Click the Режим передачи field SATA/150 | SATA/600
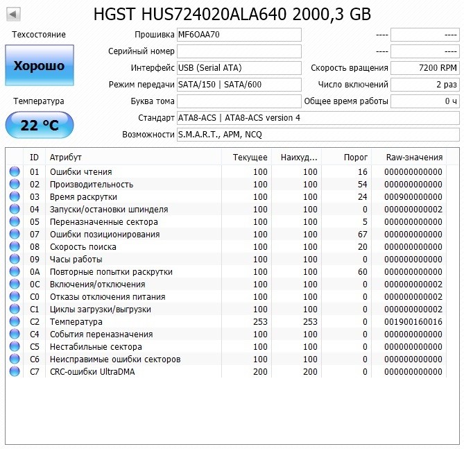The image size is (464, 449). tap(239, 85)
